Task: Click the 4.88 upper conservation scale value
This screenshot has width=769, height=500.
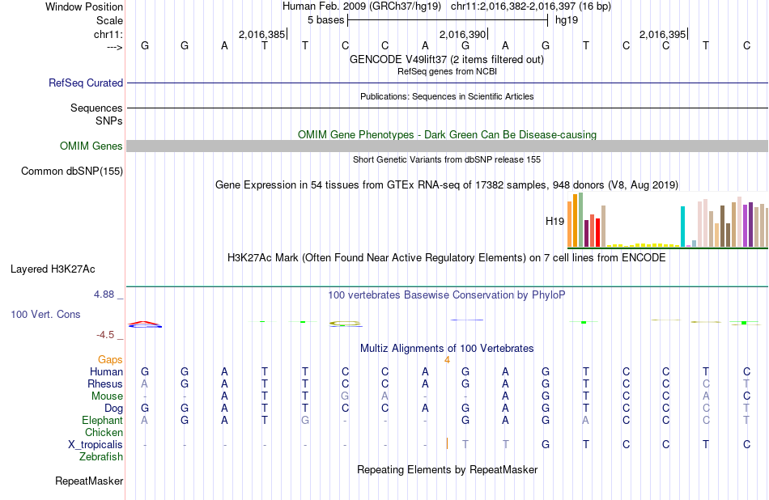Action: coord(104,294)
